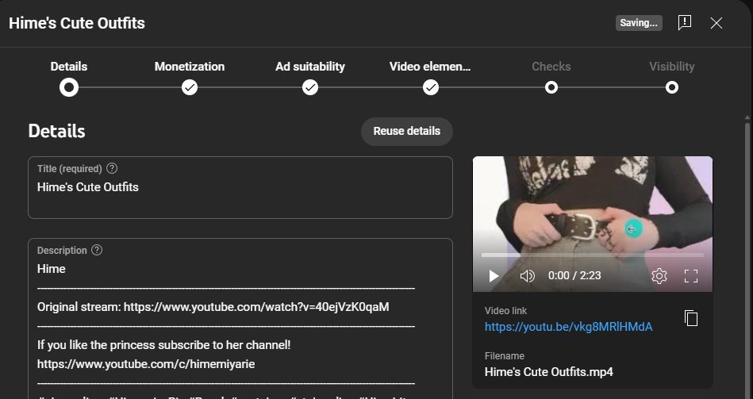Click the dialog title Hime's Cute Outfits
The height and width of the screenshot is (399, 753).
point(77,23)
